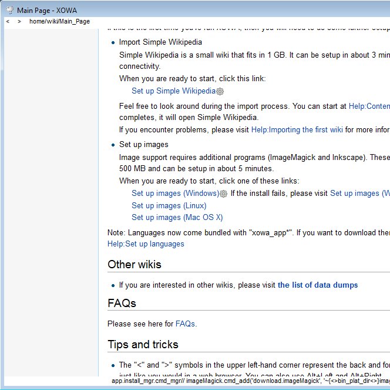Viewport: 390px width, 390px height.
Task: Click the "Other wikis" section heading
Action: (134, 265)
